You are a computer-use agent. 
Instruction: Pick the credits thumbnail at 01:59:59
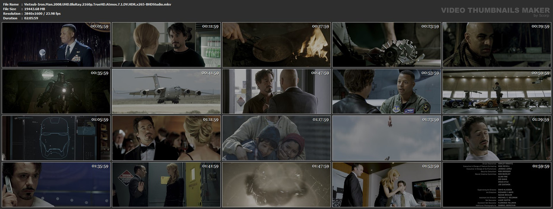pyautogui.click(x=497, y=184)
